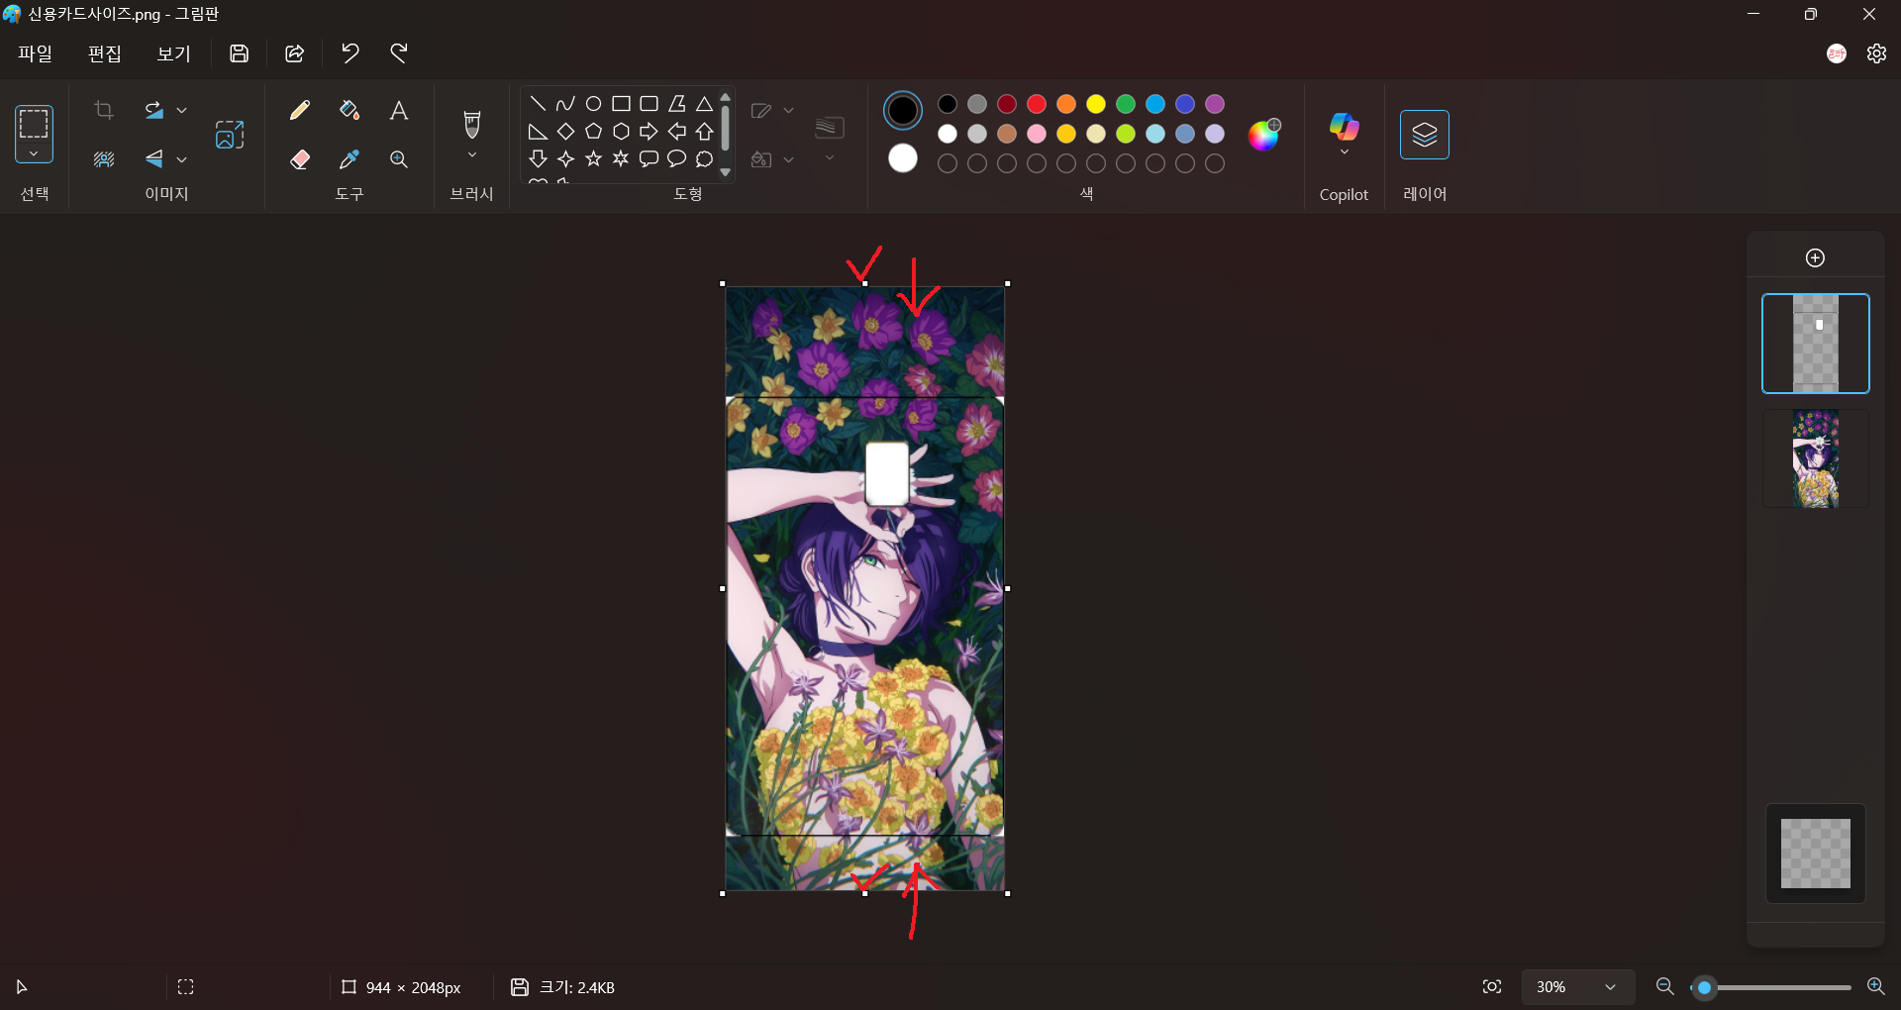Image resolution: width=1901 pixels, height=1010 pixels.
Task: Open the Copilot menu
Action: (x=1344, y=134)
